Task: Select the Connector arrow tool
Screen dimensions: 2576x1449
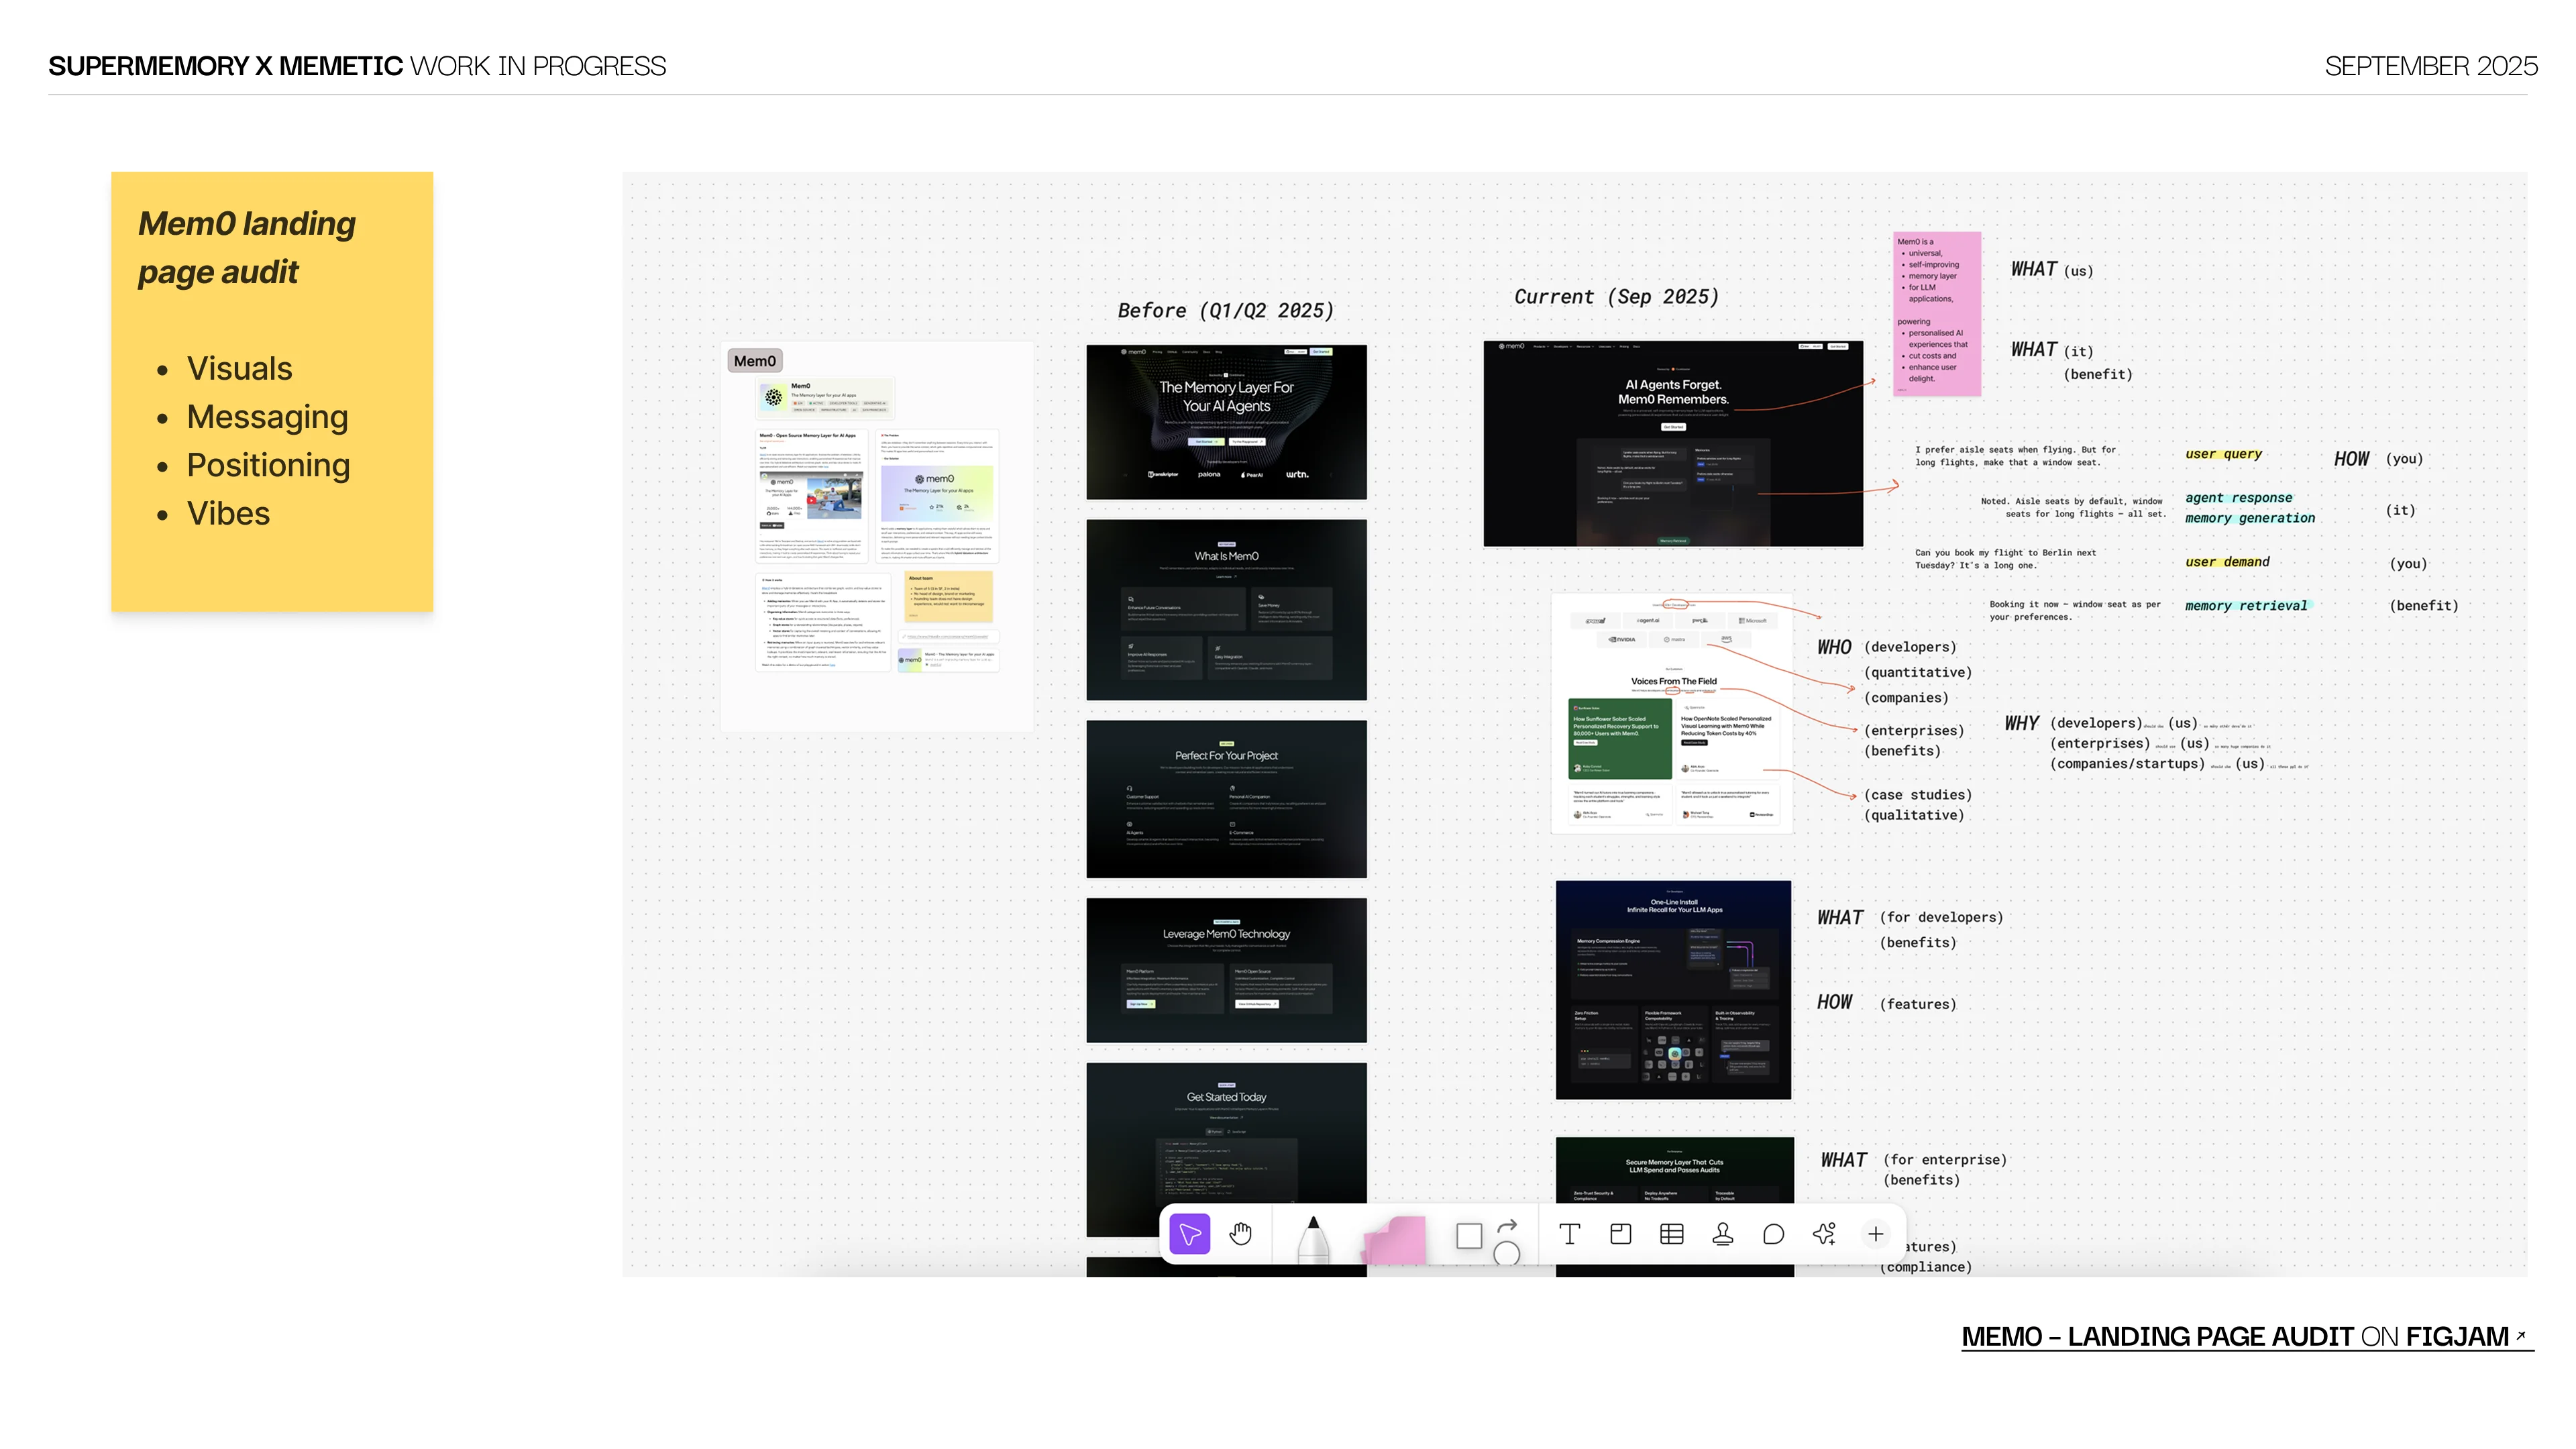Action: tap(1508, 1225)
